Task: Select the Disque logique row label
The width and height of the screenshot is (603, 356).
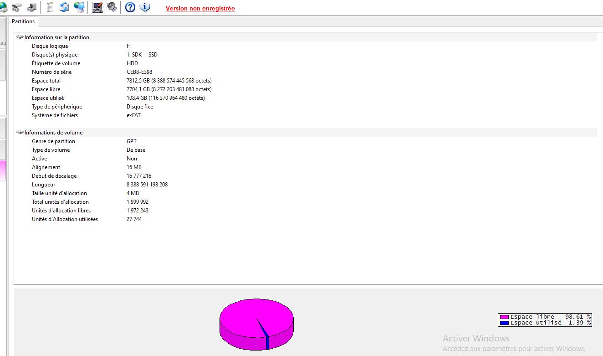Action: coord(50,46)
